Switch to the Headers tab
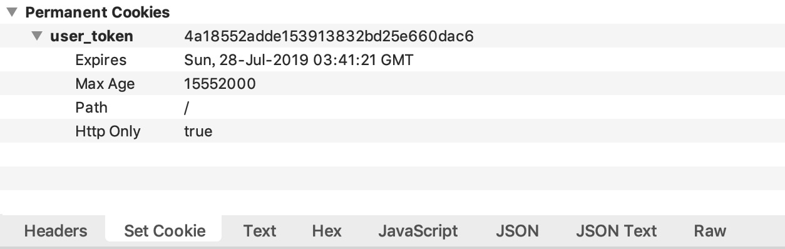Screen dimensions: 785x249 point(56,231)
